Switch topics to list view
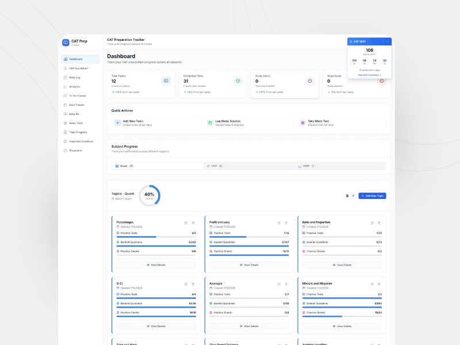Image resolution: width=460 pixels, height=345 pixels. tap(353, 195)
